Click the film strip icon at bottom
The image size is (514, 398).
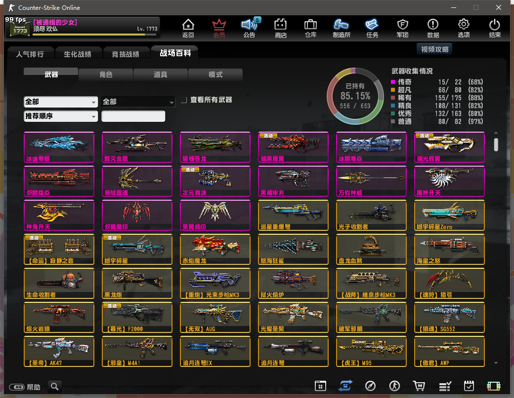(494, 386)
